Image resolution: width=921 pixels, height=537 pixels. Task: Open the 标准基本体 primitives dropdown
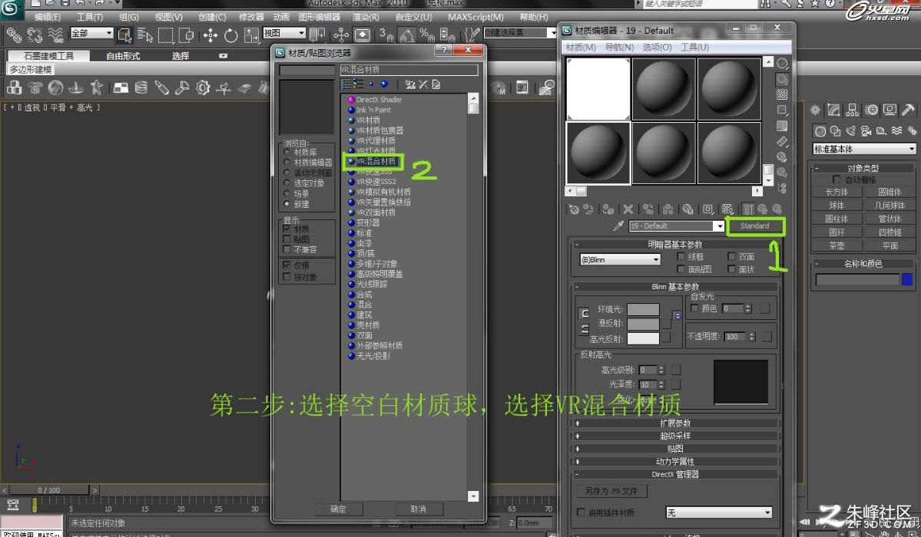point(864,149)
